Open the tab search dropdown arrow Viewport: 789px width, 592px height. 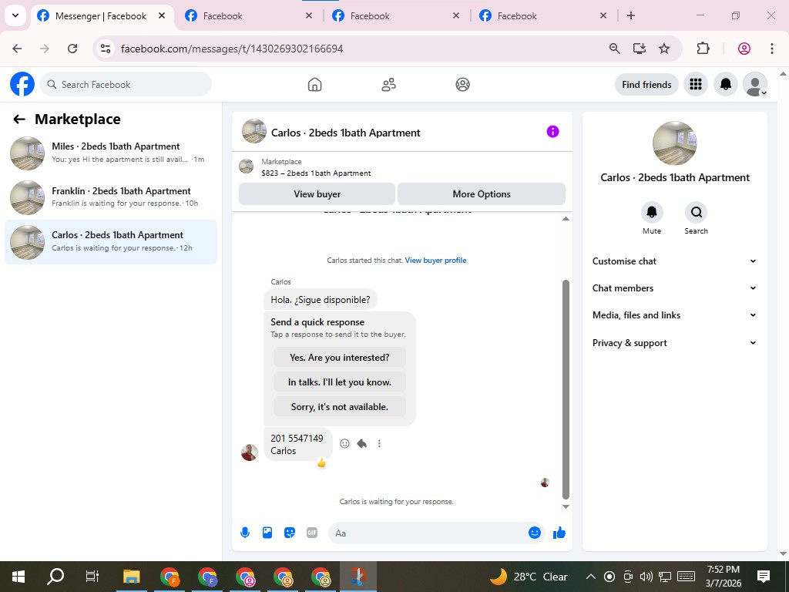[15, 15]
